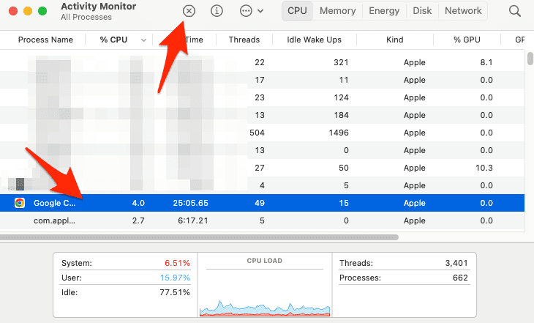The height and width of the screenshot is (323, 534).
Task: Switch to the Memory tab
Action: pos(337,11)
